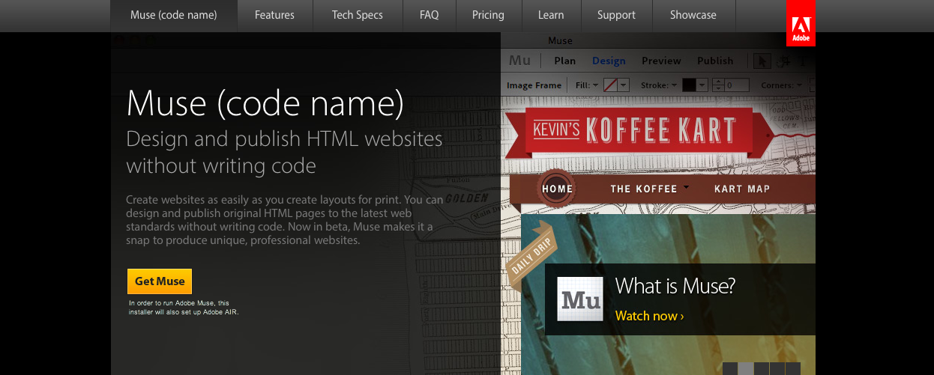Open the Features tab
Screen dimensions: 934x375
(x=274, y=15)
